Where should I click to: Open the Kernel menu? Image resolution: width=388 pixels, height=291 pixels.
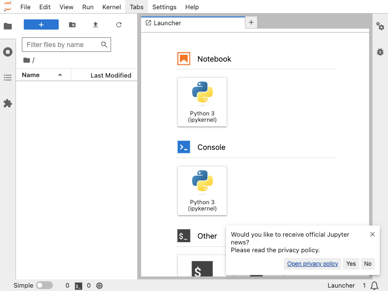112,7
